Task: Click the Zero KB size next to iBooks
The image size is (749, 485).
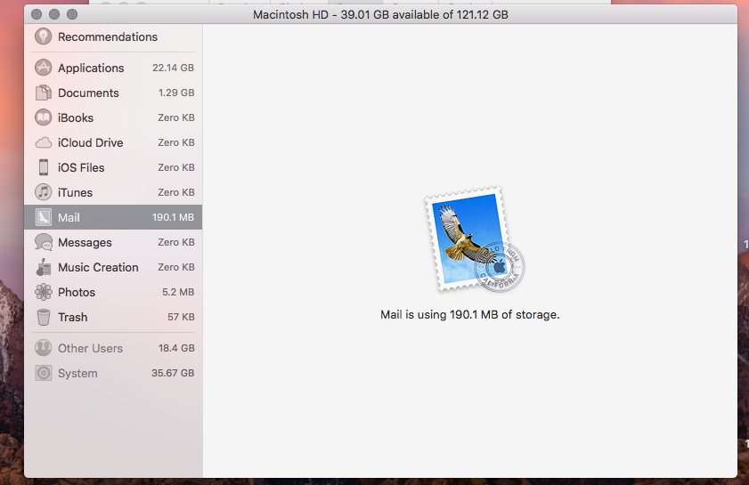Action: click(x=176, y=117)
